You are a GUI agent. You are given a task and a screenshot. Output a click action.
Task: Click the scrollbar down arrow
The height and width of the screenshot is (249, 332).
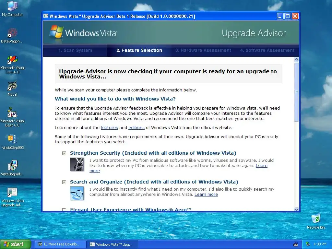point(296,209)
